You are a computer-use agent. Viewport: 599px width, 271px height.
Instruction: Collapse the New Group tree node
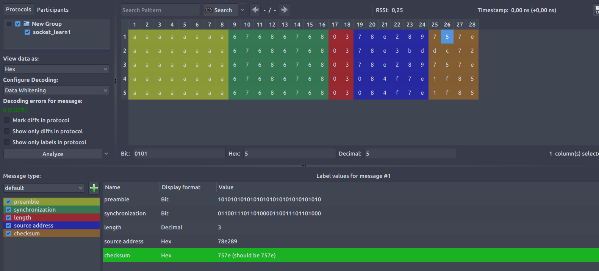(9, 24)
